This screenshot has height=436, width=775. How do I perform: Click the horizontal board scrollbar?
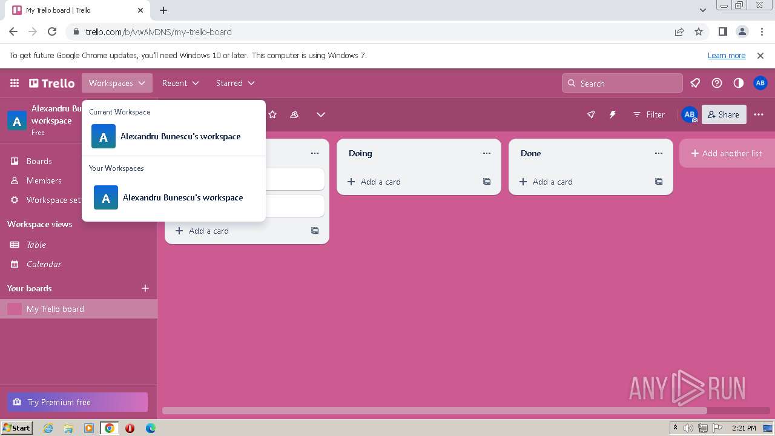point(434,411)
